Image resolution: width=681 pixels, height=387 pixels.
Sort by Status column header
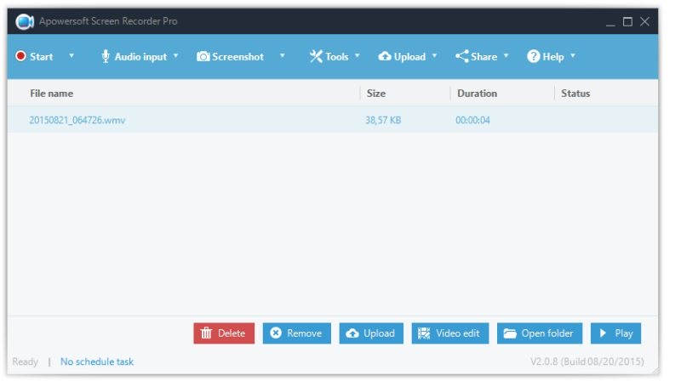tap(575, 94)
